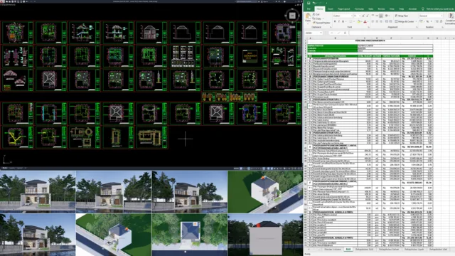Screen dimensions: 455x256
Task: Open the font size dropdown in Excel
Action: point(360,16)
